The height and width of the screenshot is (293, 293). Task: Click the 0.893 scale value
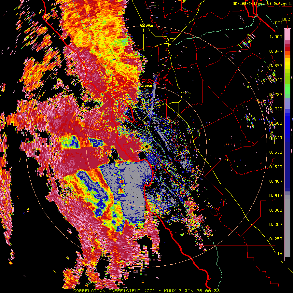[x=276, y=65]
